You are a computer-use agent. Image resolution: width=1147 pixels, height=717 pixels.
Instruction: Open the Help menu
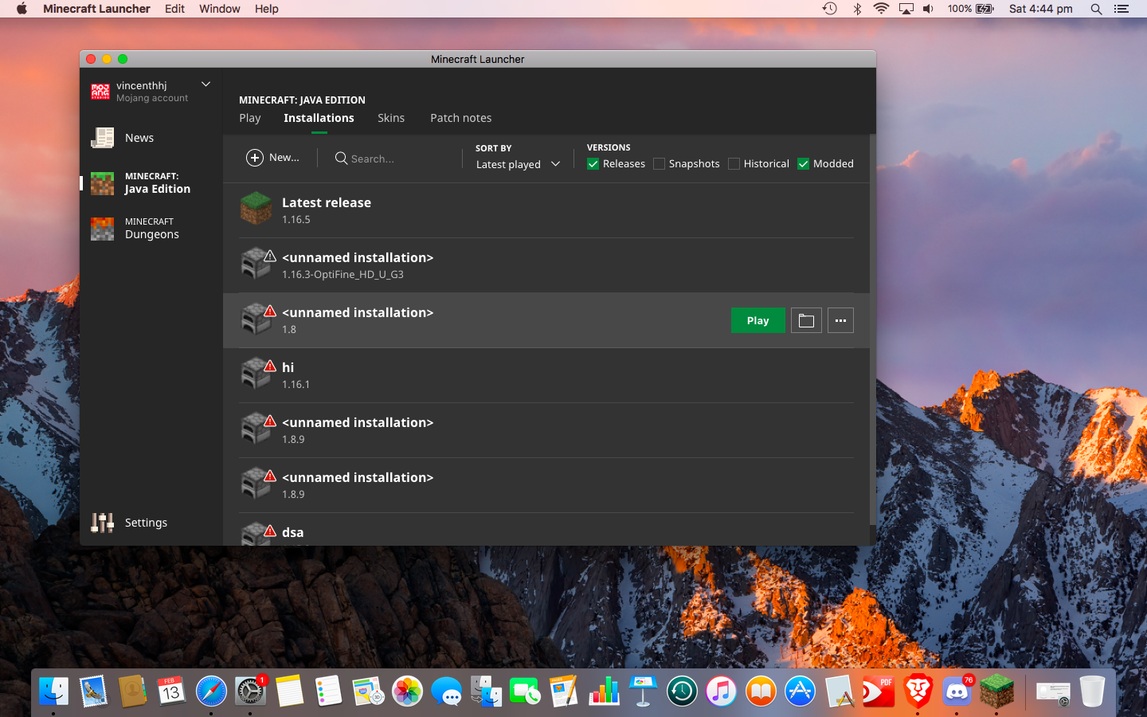(x=267, y=9)
